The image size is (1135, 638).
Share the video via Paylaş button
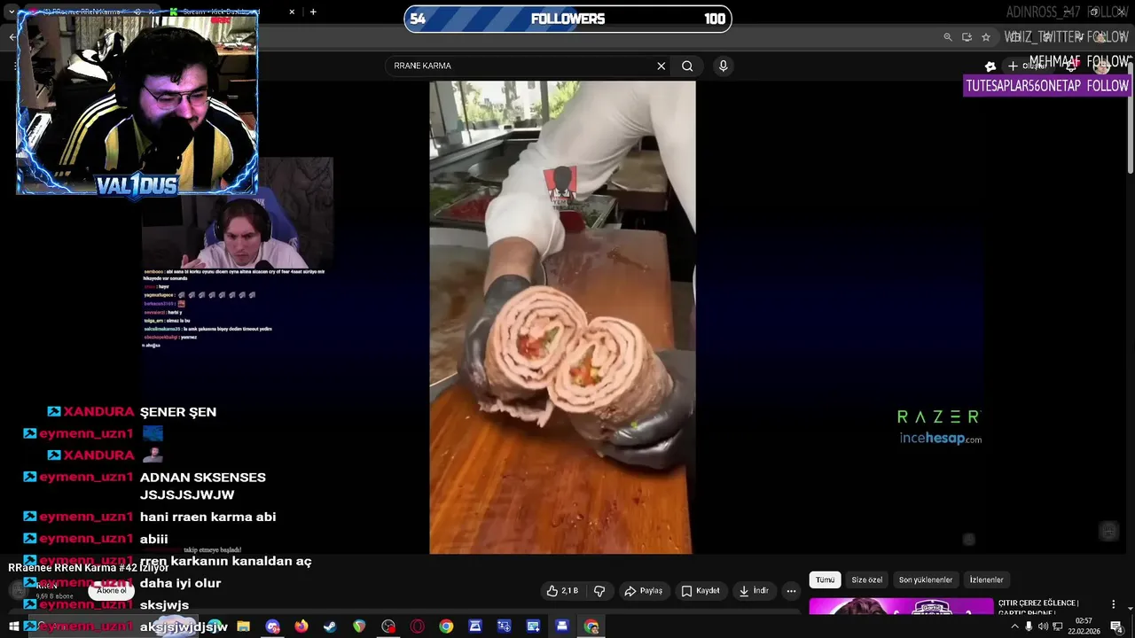[644, 591]
